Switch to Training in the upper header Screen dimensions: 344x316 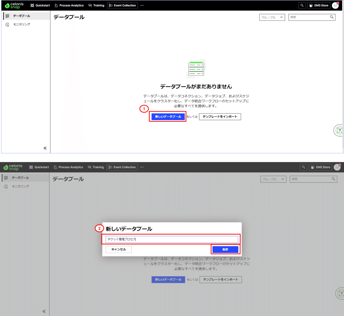coord(96,5)
